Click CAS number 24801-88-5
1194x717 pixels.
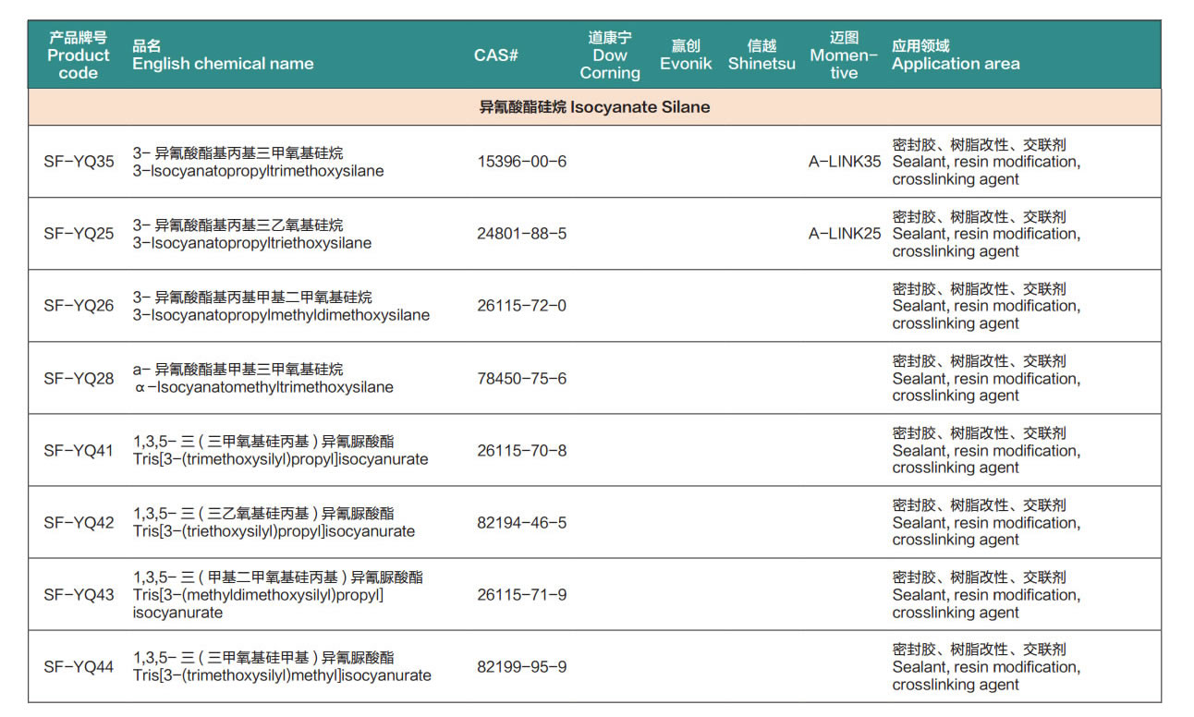tap(522, 234)
